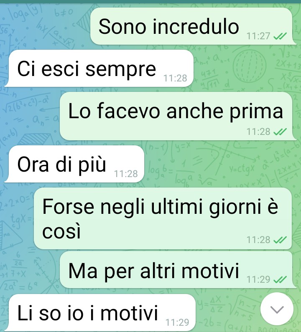Click double checkmarks on 'Lo facevo anche prima'
The image size is (301, 332).
(x=280, y=132)
